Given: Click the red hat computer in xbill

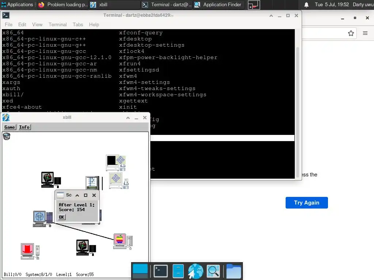Looking at the screenshot, I should tap(30, 251).
